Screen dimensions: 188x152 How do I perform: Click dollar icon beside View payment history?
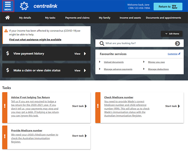[8, 53]
